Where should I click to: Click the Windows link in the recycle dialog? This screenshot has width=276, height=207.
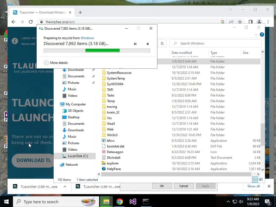[x=87, y=38]
